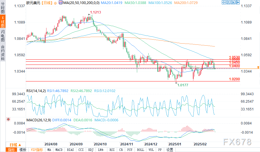Viewport: 260px width, 152px height.
Task: Open 设置 settings in indicator bar
Action: 170,150
